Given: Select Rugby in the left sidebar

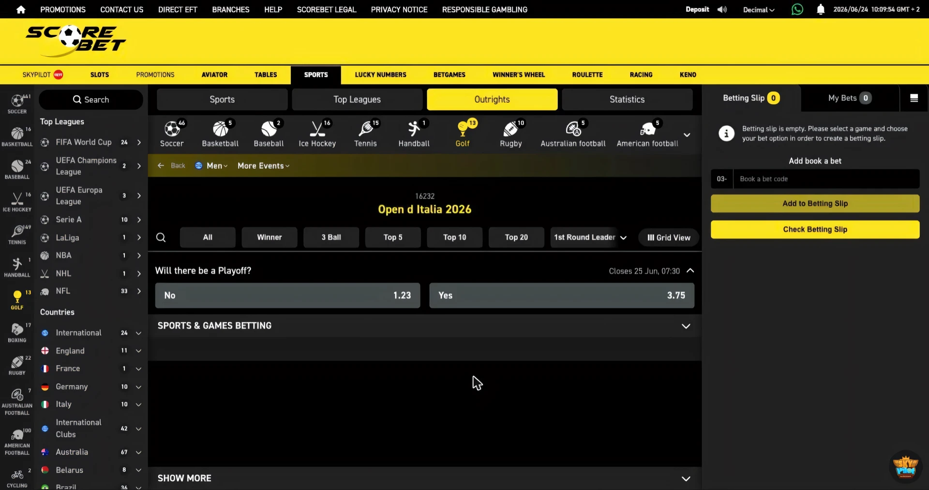Looking at the screenshot, I should click(x=17, y=365).
